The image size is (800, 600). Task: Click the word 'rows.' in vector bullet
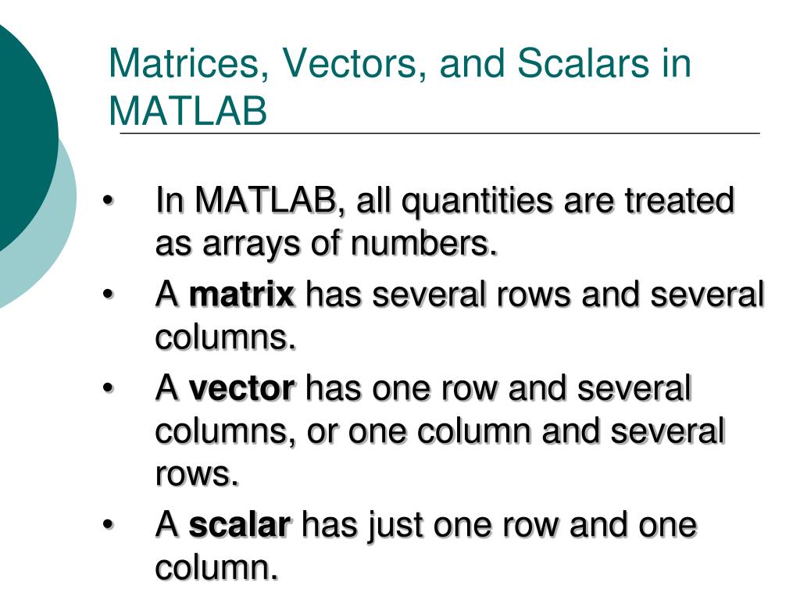coord(197,474)
